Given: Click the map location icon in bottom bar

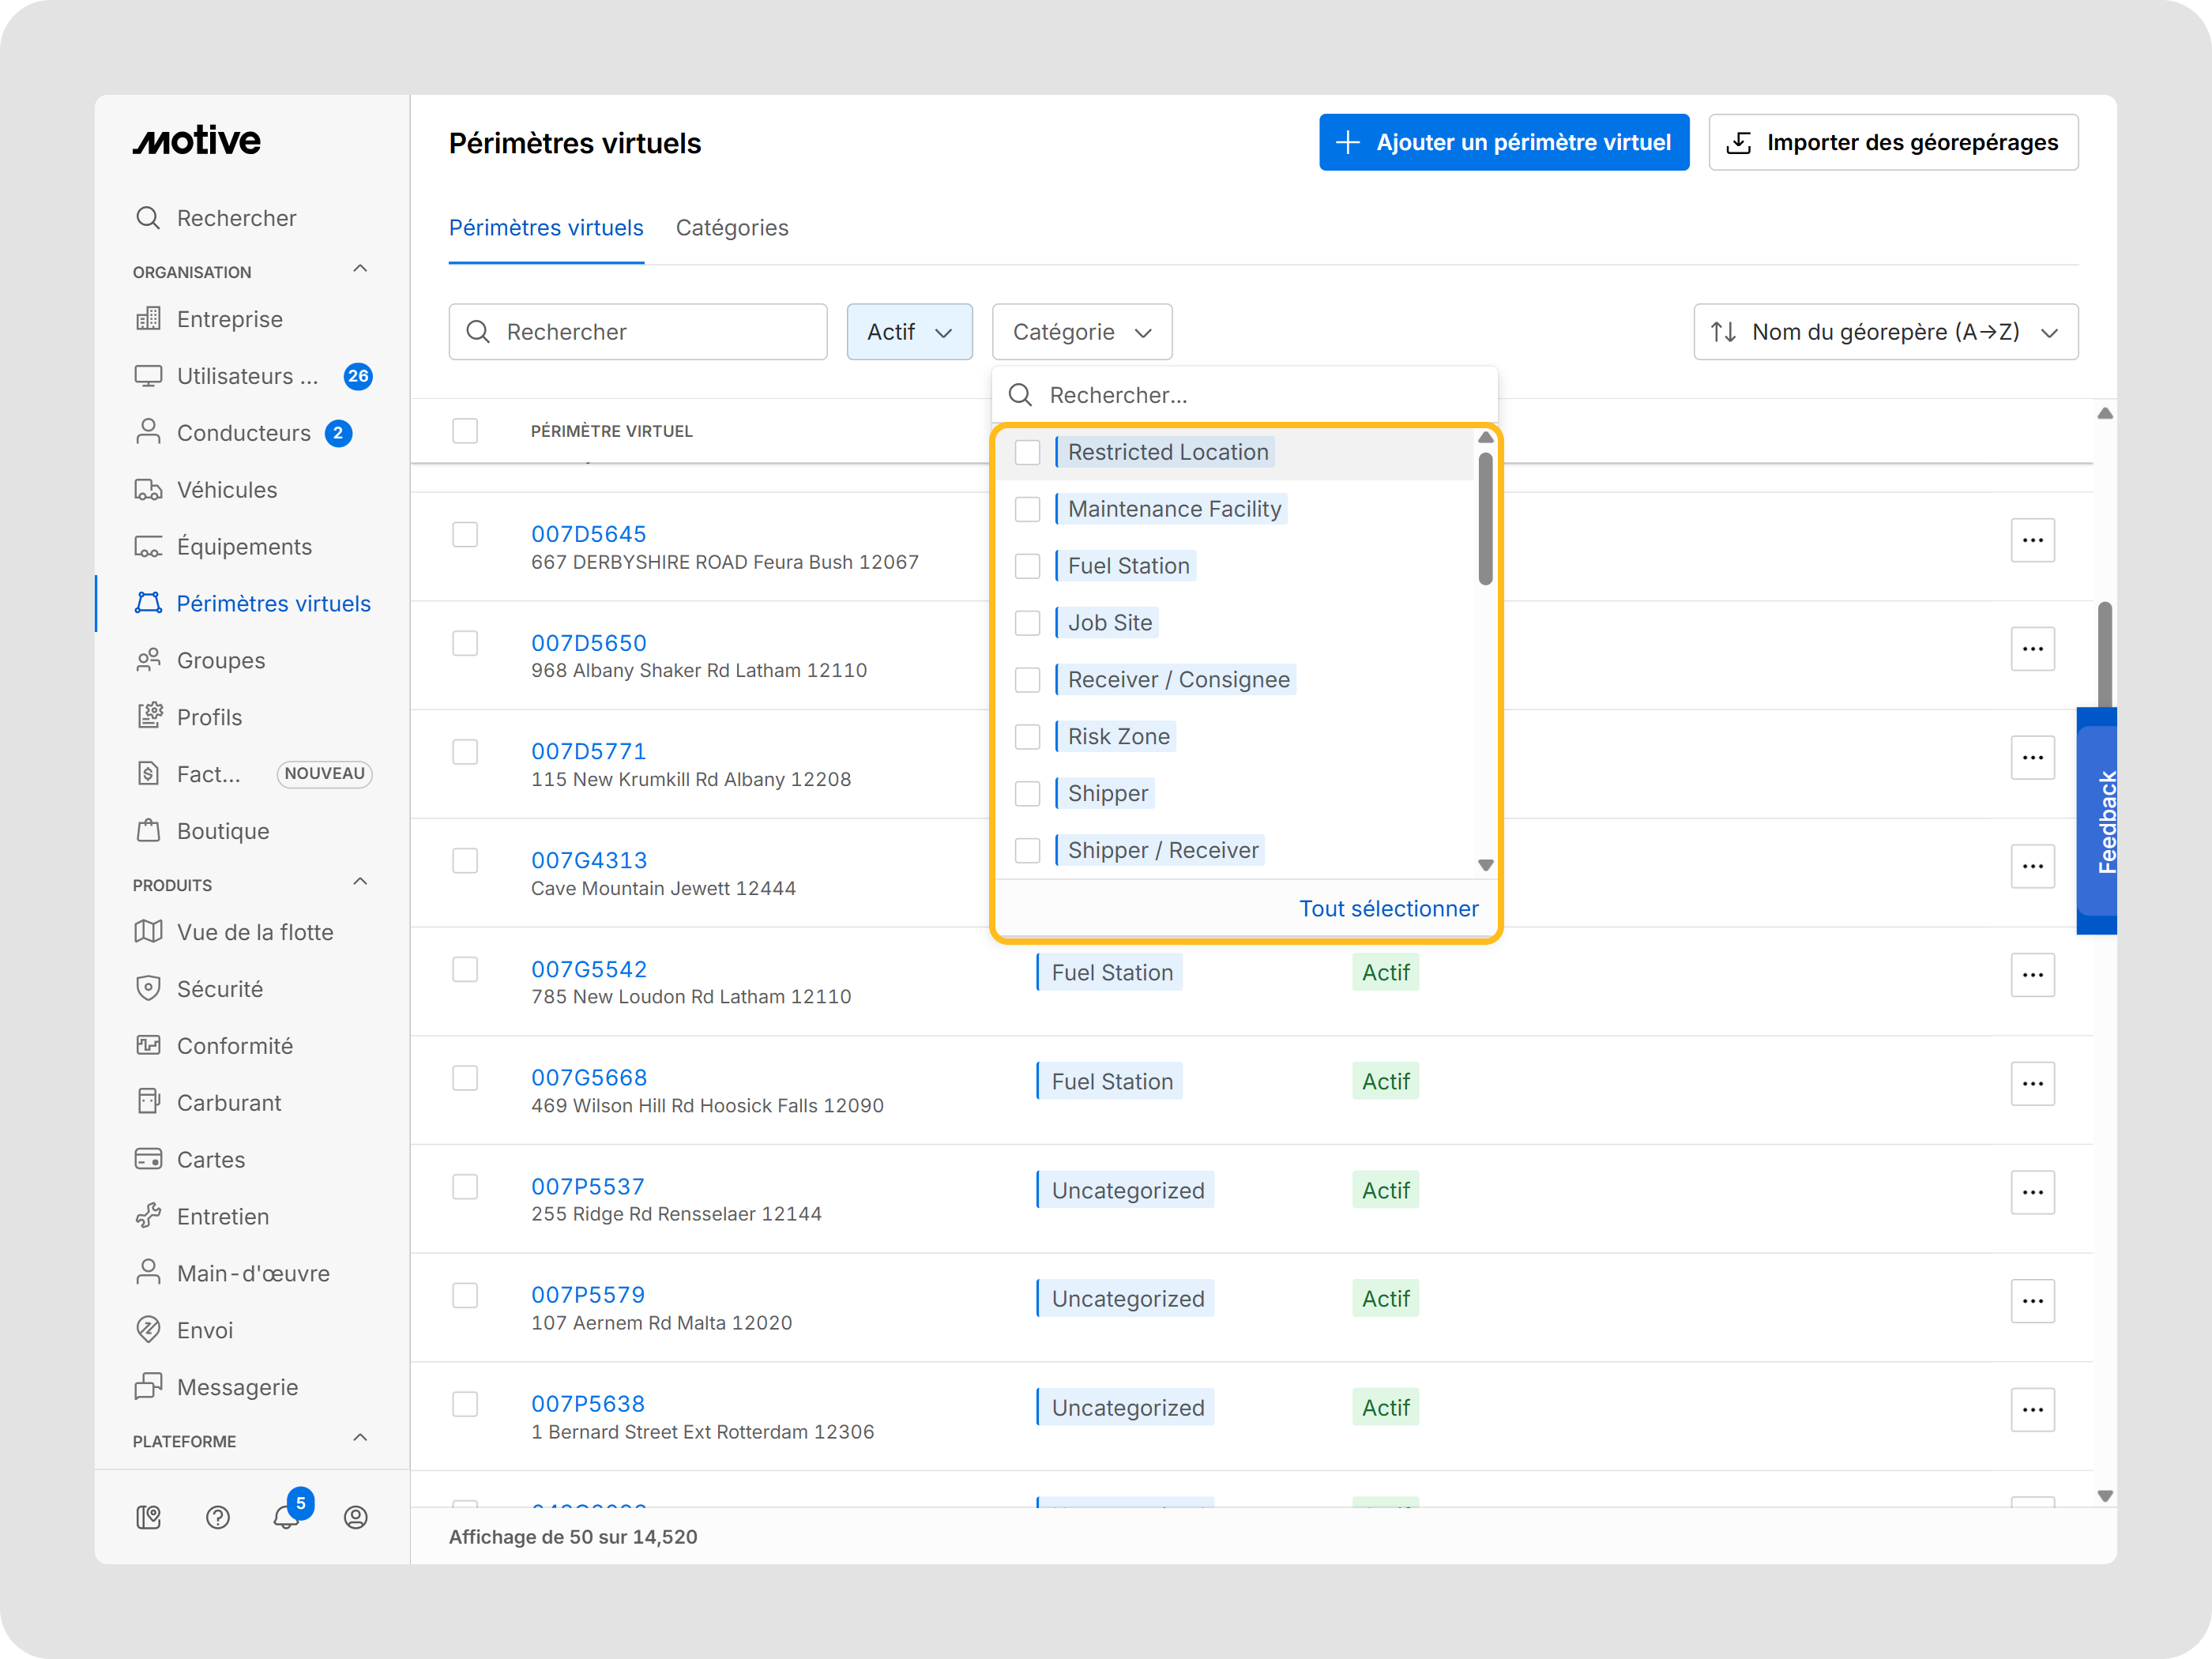Looking at the screenshot, I should click(148, 1517).
